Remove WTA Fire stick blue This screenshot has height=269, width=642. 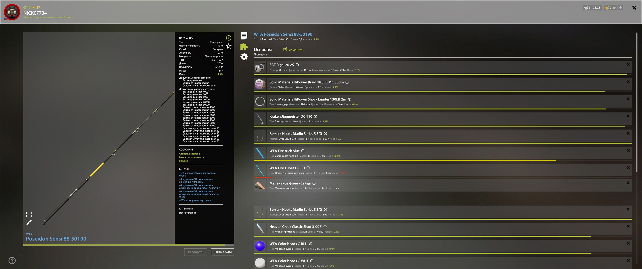(x=628, y=151)
